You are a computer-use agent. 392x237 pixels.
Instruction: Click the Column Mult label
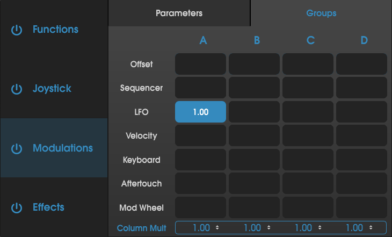tap(142, 228)
